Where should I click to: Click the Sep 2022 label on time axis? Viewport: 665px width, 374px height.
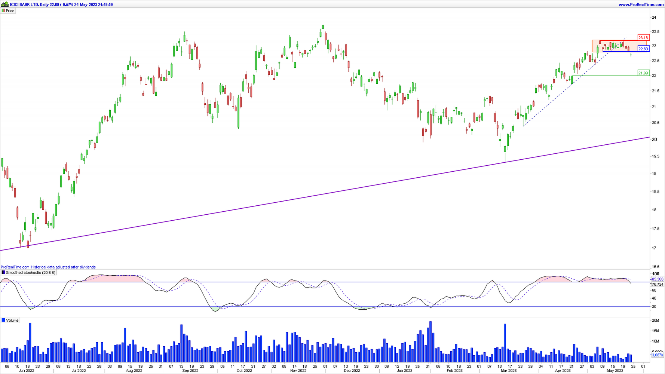point(190,371)
